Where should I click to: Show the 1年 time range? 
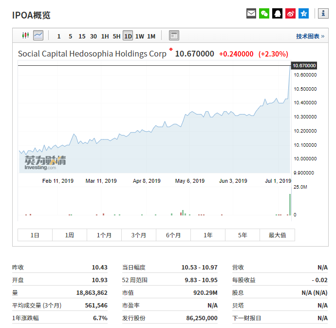[208, 235]
